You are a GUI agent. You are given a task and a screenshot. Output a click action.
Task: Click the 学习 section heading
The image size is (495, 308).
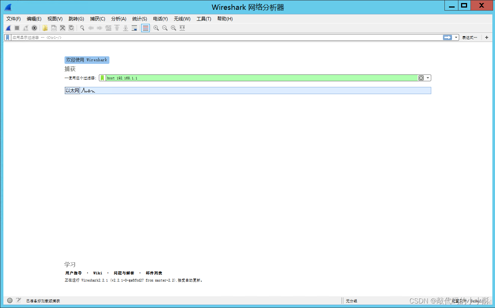tap(70, 265)
